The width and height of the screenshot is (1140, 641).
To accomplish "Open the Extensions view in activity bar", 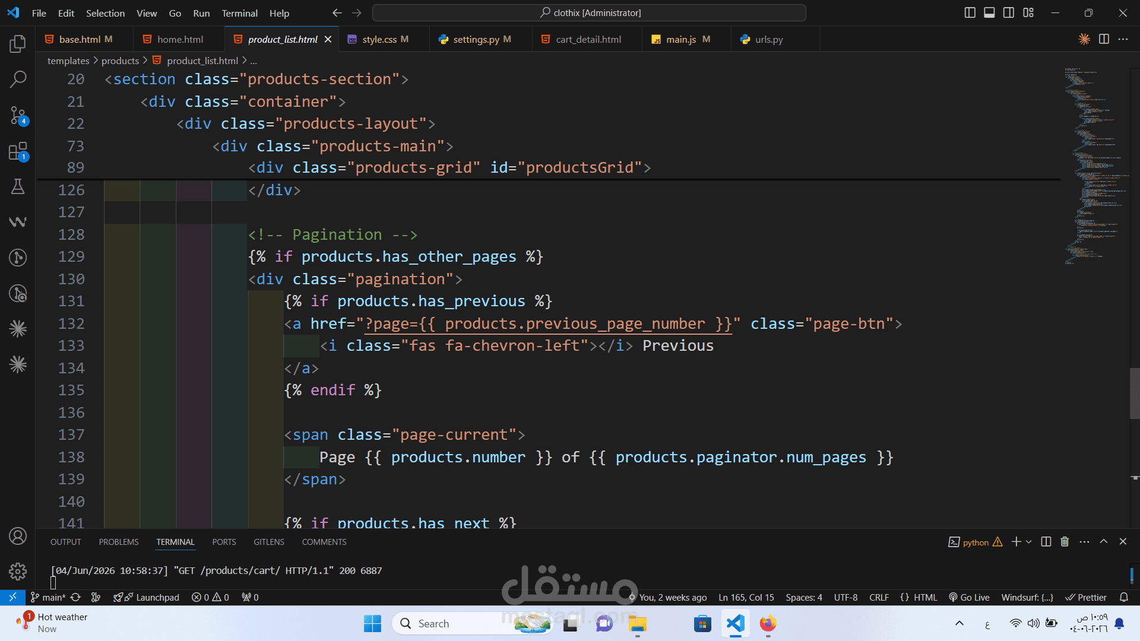I will [x=18, y=151].
